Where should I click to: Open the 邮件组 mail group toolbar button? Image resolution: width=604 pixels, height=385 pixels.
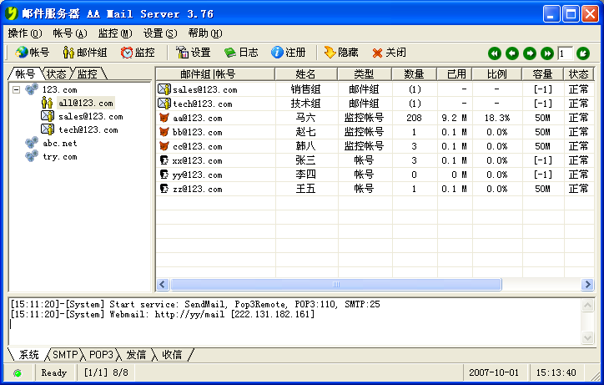click(85, 53)
